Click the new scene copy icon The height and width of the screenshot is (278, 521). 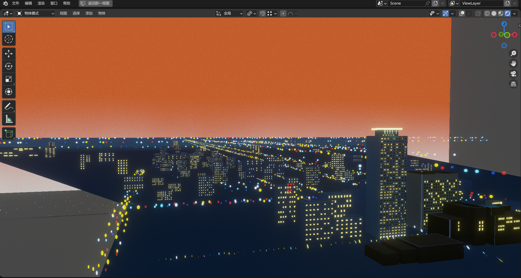coord(435,3)
